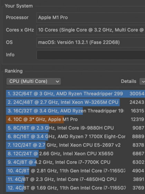Image resolution: width=145 pixels, height=194 pixels.
Task: Select the 2.81 GHz i7-1165G7 entry
Action: coord(76,171)
